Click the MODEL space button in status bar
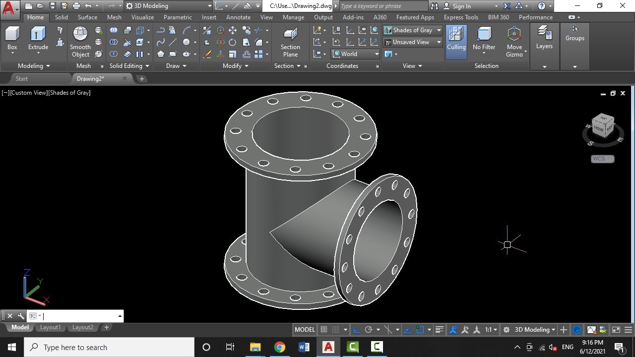 tap(305, 329)
